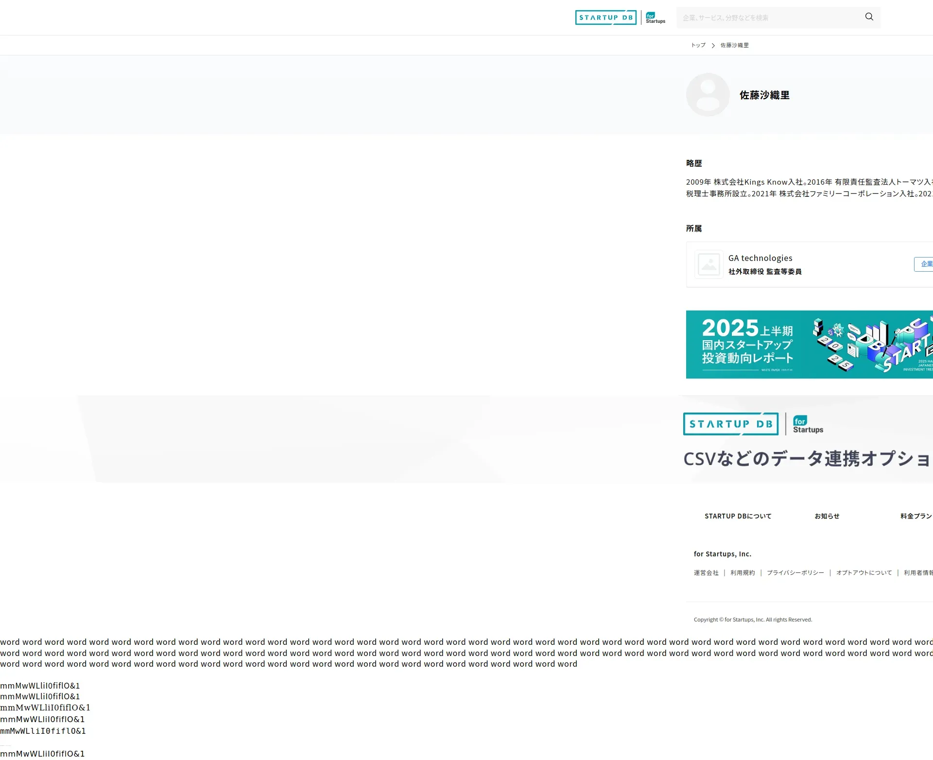Screen dimensions: 933x760
Task: Open the 運営会社 footer link
Action: click(706, 573)
